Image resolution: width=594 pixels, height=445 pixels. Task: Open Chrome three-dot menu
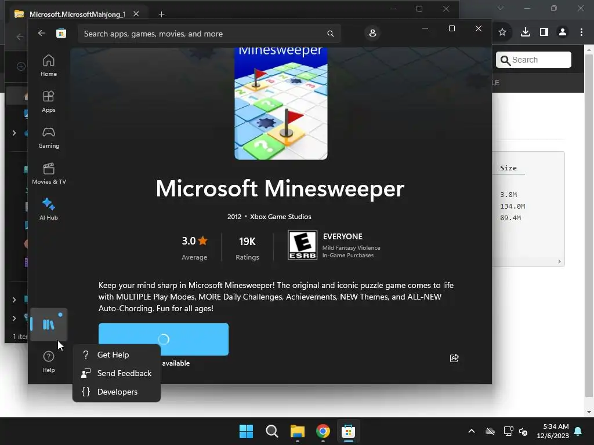[x=581, y=32]
